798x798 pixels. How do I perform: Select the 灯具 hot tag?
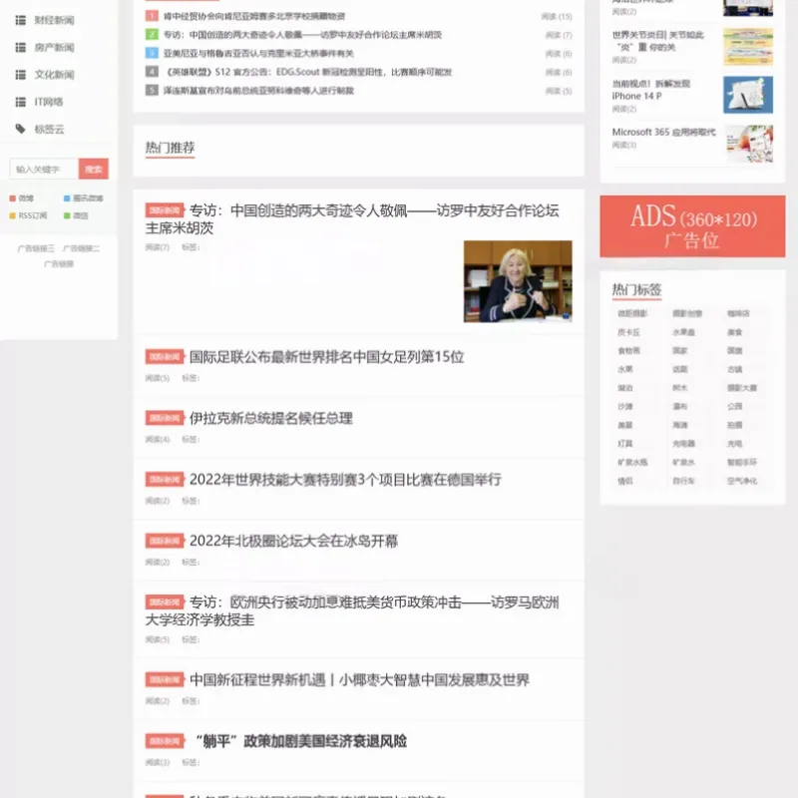pos(625,444)
